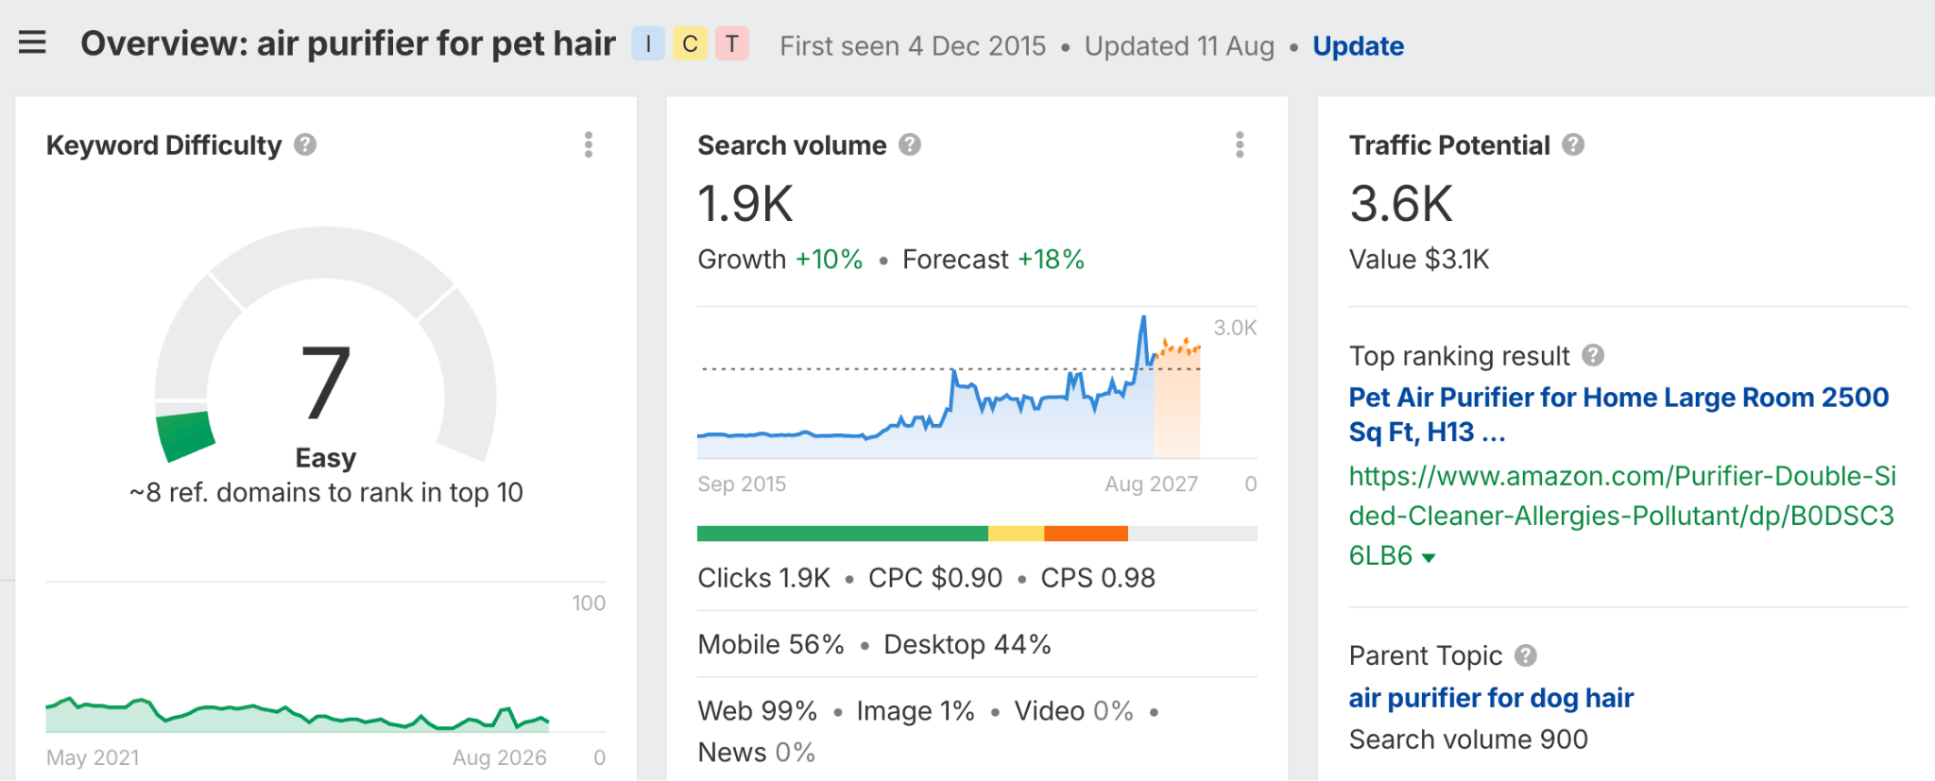Click the 3.6K traffic potential number

pos(1401,204)
